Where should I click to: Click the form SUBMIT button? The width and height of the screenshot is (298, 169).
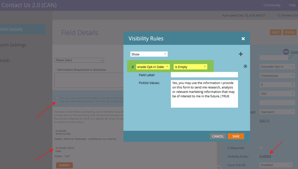click(x=64, y=165)
